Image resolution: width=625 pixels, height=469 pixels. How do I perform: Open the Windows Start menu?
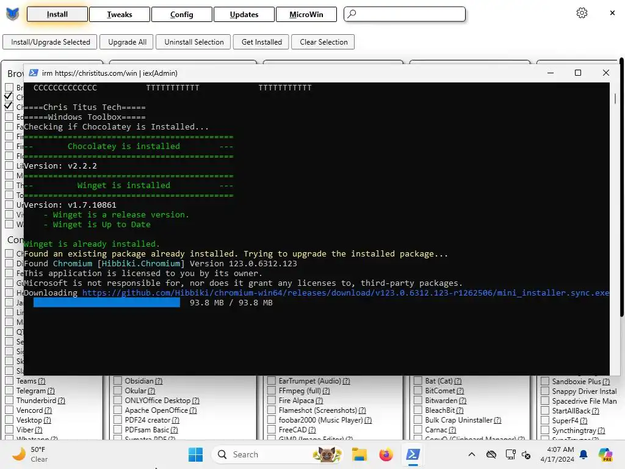point(195,454)
